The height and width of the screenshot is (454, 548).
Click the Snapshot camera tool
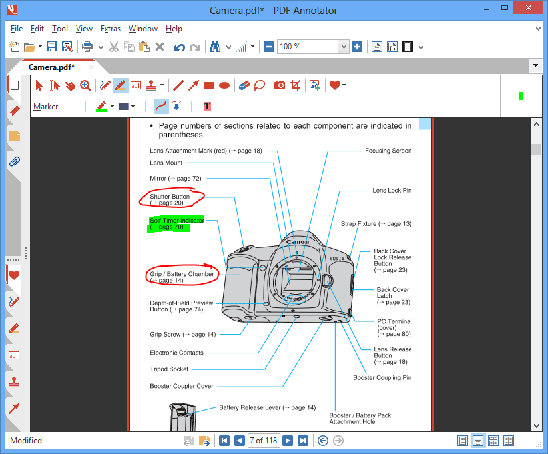point(280,85)
